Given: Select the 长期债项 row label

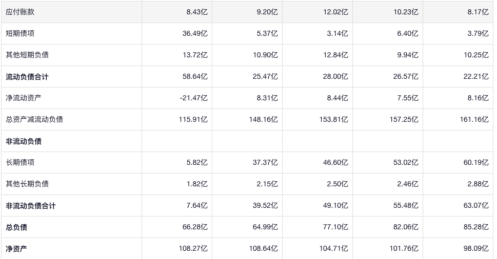Looking at the screenshot, I should point(20,163).
